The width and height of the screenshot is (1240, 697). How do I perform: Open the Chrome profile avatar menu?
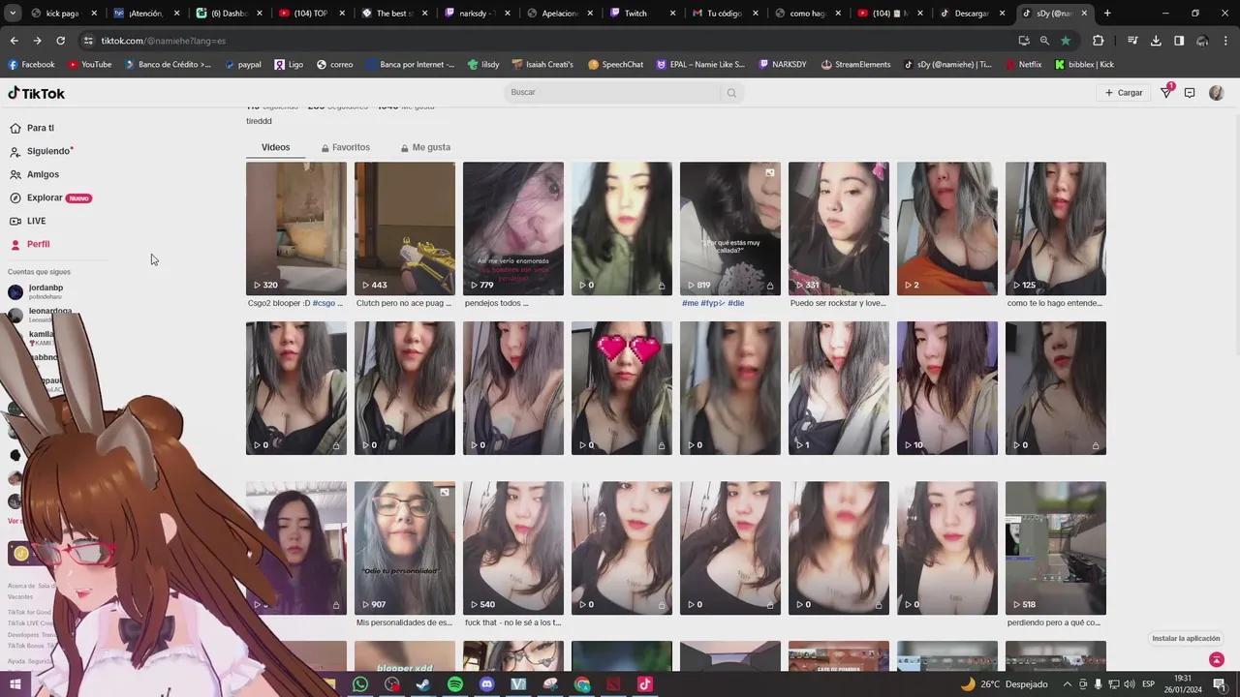click(1202, 41)
